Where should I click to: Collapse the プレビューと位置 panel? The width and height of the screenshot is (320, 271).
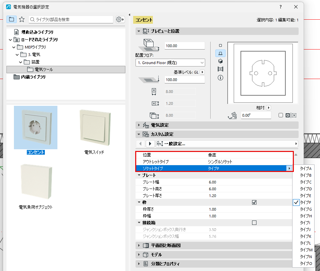[139, 31]
